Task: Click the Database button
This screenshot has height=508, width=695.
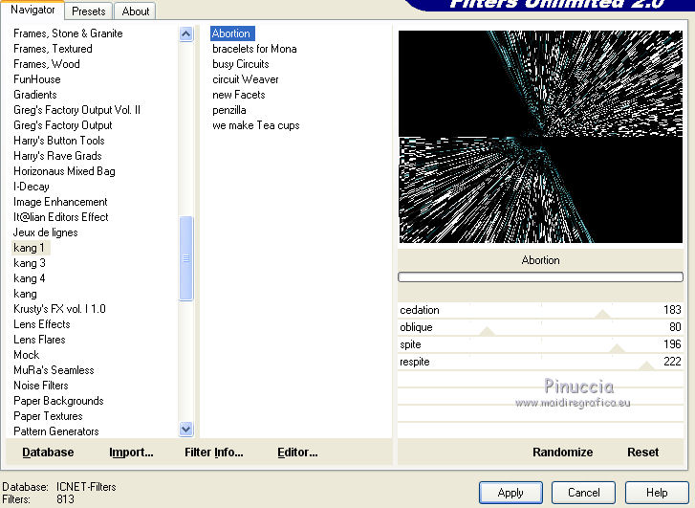Action: click(x=48, y=453)
